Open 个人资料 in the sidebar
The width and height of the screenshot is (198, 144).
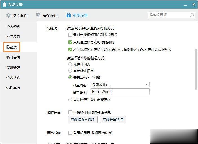[13, 27]
